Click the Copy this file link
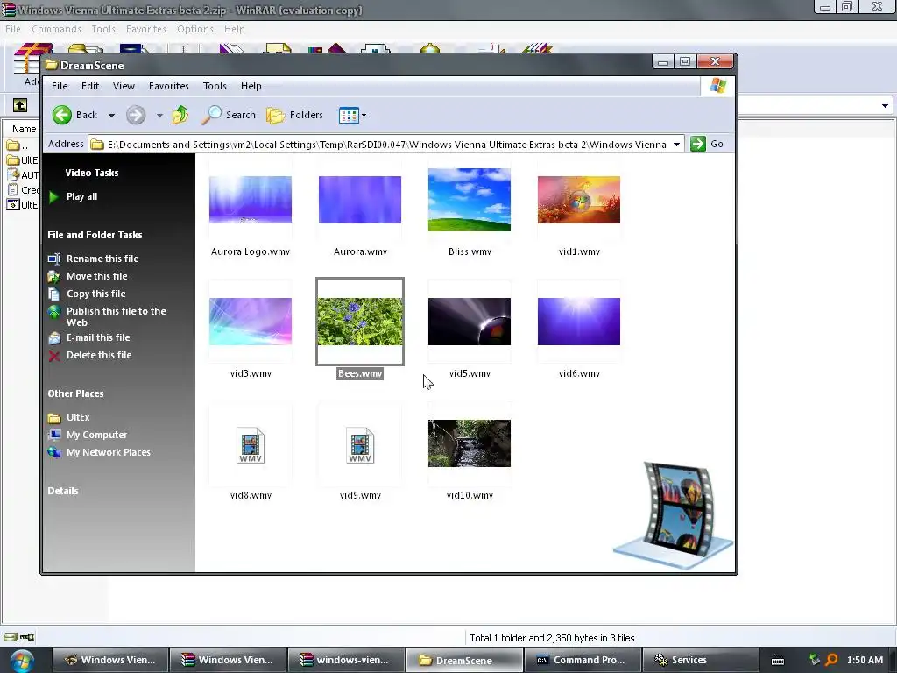The width and height of the screenshot is (897, 673). pyautogui.click(x=96, y=294)
